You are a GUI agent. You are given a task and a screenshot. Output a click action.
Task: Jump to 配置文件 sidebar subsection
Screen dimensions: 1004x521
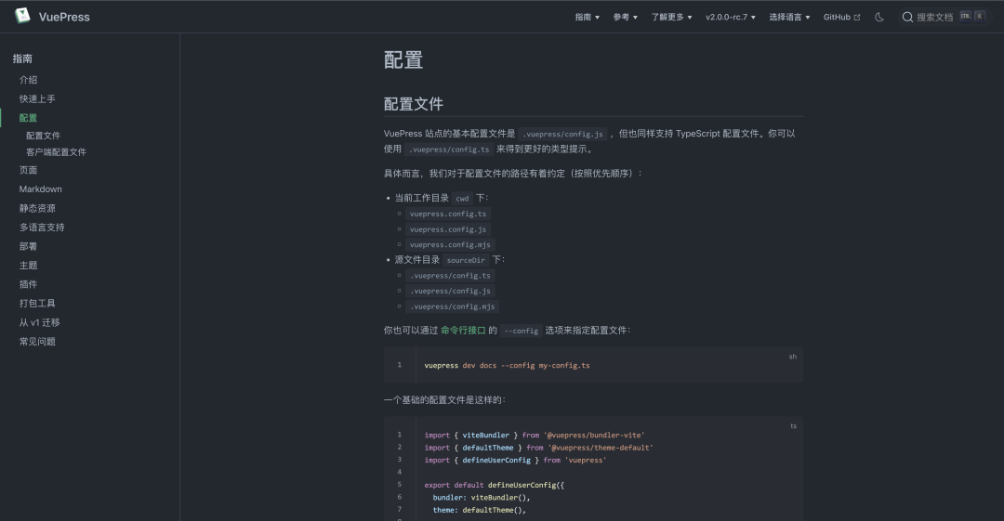(x=43, y=136)
